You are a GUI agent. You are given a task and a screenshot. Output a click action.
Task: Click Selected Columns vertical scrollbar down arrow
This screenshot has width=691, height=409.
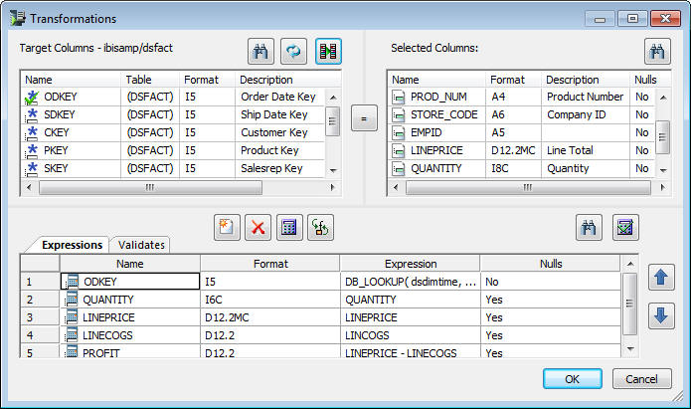tap(663, 170)
